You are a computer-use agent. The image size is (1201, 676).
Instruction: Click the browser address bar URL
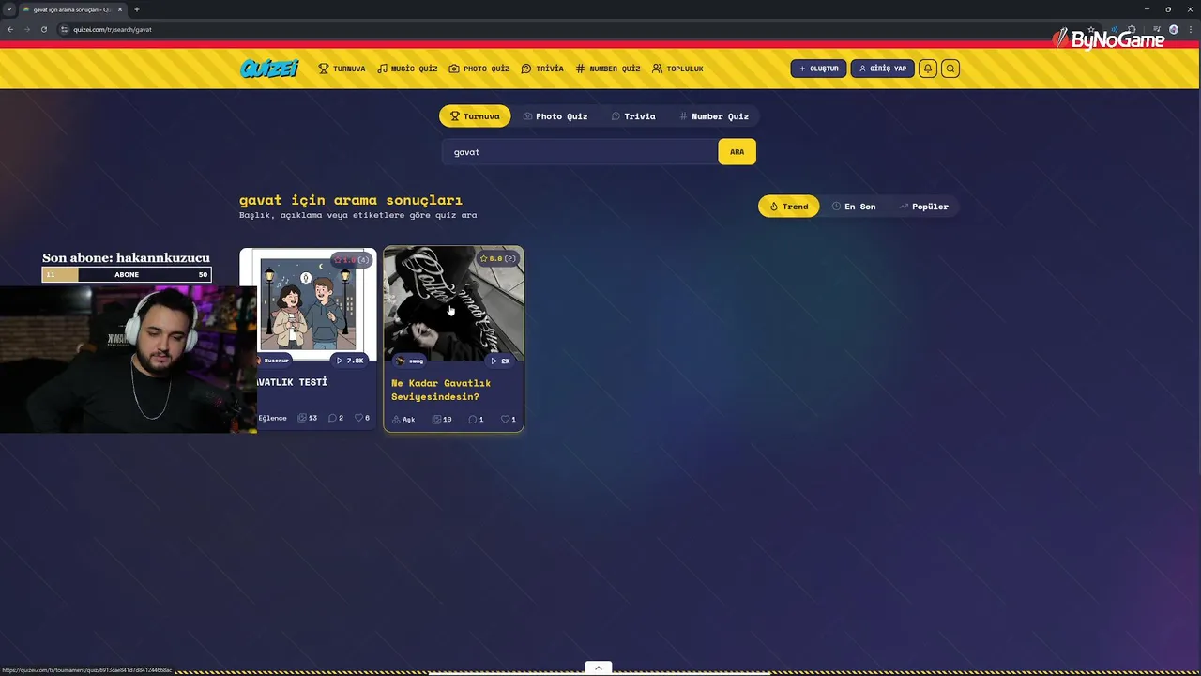113,29
